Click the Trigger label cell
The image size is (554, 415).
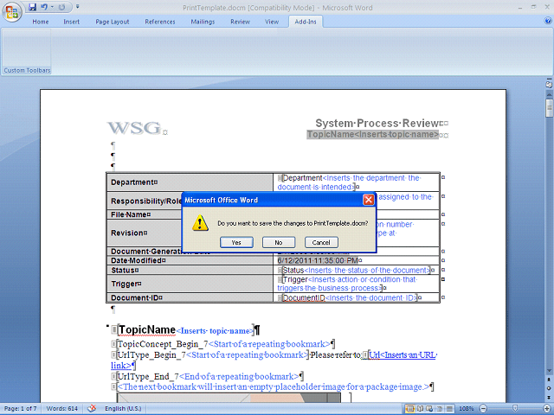tap(190, 284)
